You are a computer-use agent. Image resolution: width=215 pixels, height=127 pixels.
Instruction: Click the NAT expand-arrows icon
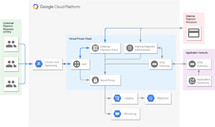(x=77, y=64)
